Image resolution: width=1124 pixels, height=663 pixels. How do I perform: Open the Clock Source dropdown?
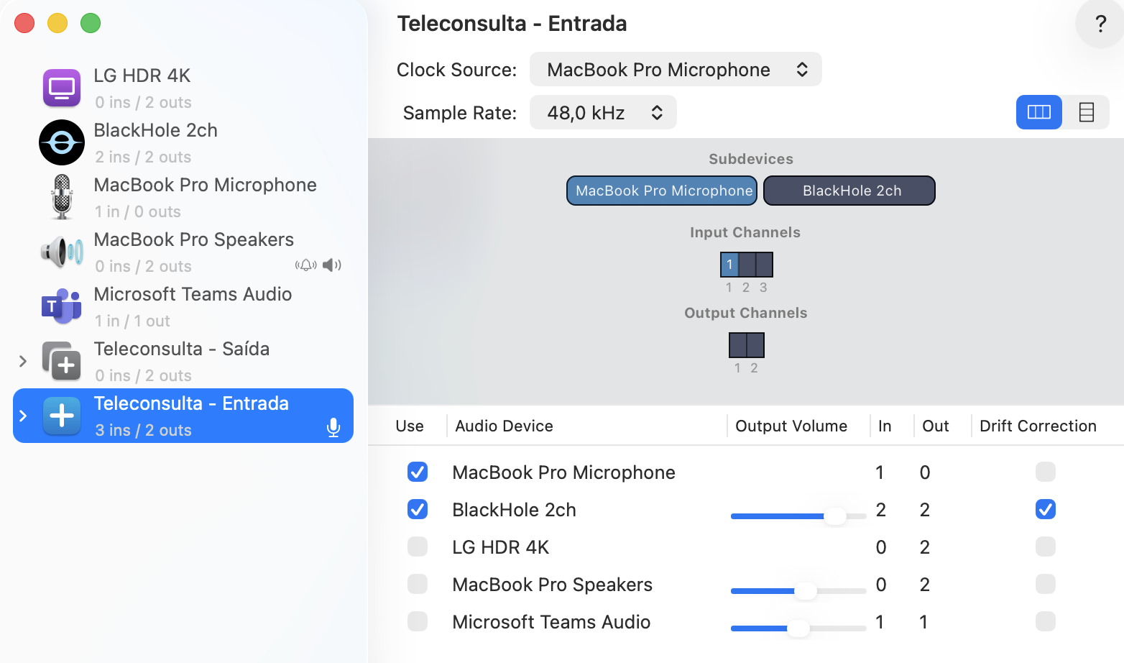[x=676, y=70]
